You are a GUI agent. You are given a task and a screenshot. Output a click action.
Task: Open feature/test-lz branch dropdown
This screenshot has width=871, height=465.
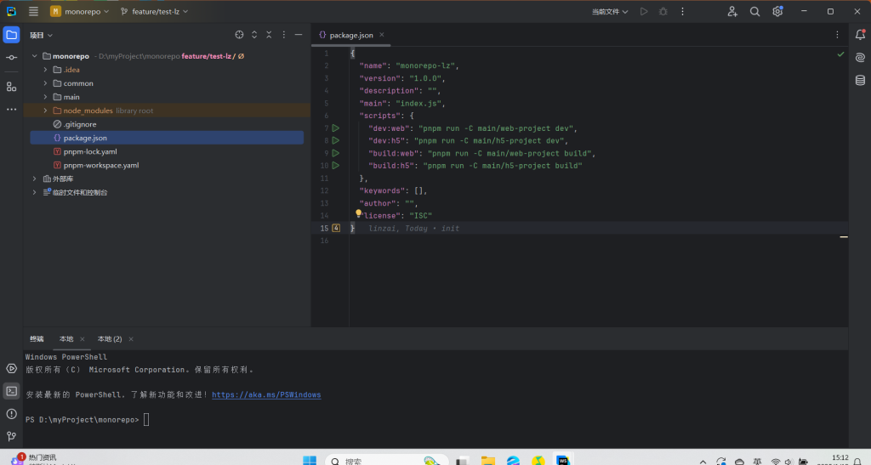[155, 11]
